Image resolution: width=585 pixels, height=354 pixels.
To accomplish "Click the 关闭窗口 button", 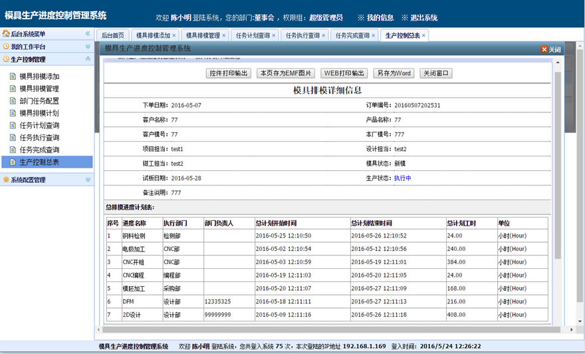I will click(x=436, y=73).
